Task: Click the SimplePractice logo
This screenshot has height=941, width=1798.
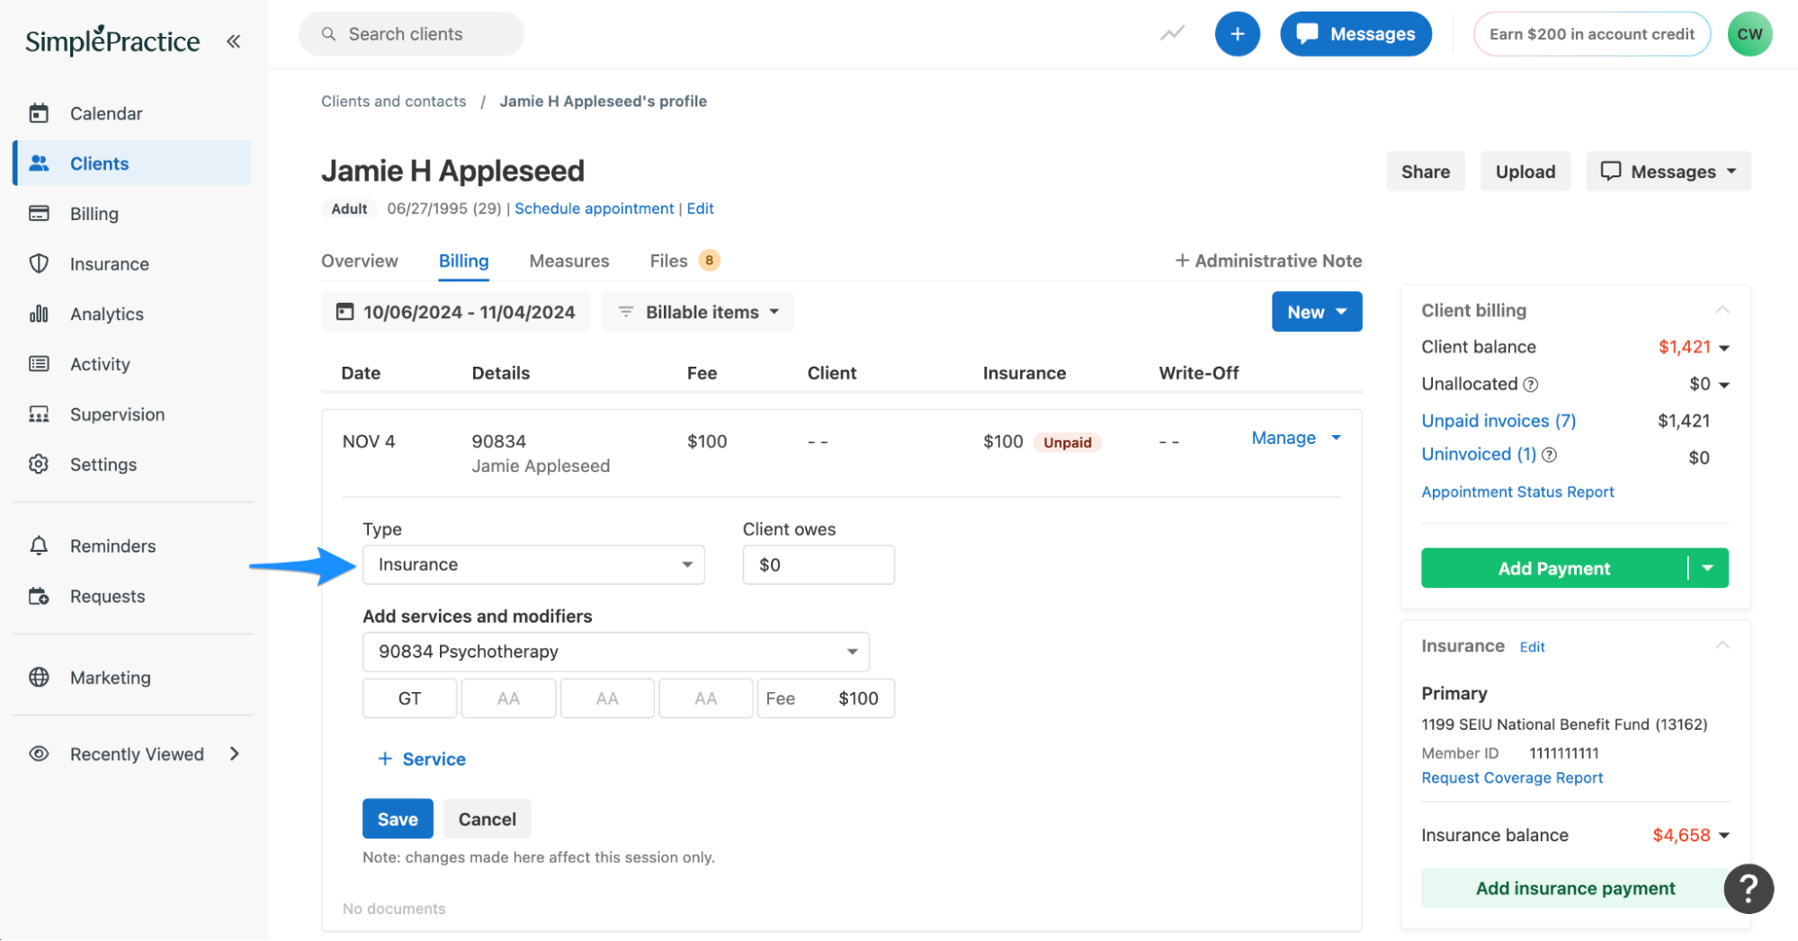Action: tap(112, 40)
